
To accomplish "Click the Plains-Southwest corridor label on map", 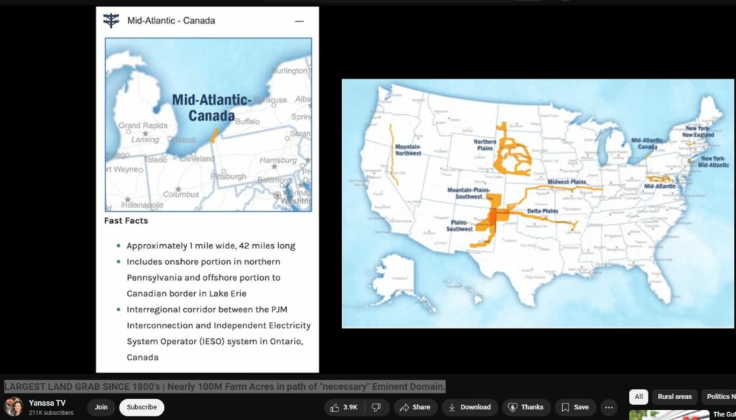I will [x=459, y=225].
